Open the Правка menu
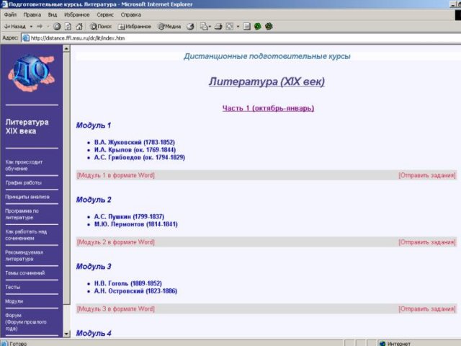 32,14
